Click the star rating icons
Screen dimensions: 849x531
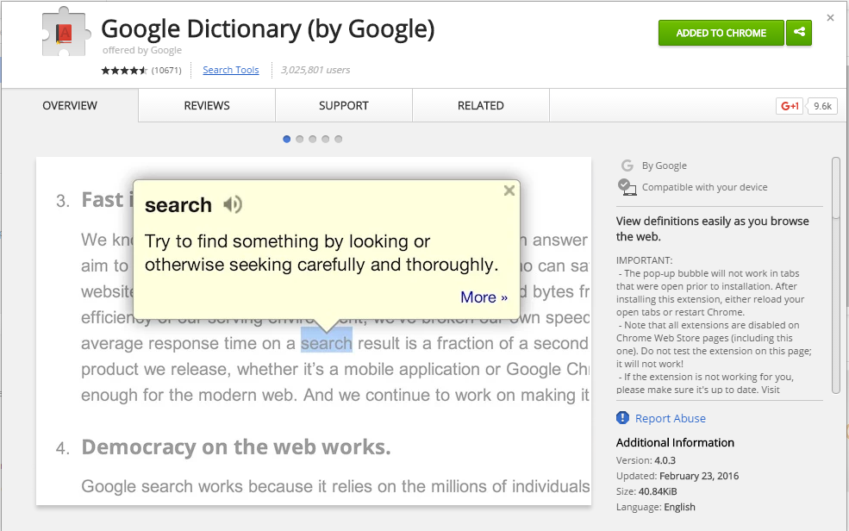[x=124, y=71]
